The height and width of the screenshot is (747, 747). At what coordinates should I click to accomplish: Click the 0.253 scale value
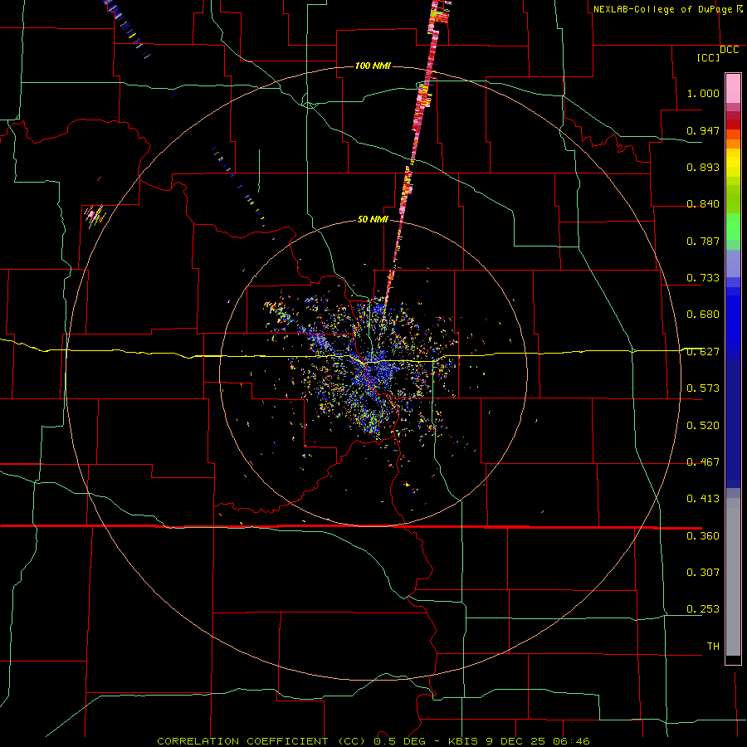click(703, 609)
